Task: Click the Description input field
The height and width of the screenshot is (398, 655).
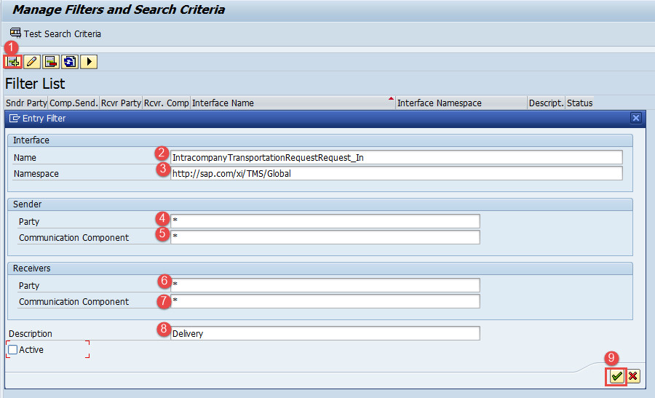Action: [x=325, y=333]
